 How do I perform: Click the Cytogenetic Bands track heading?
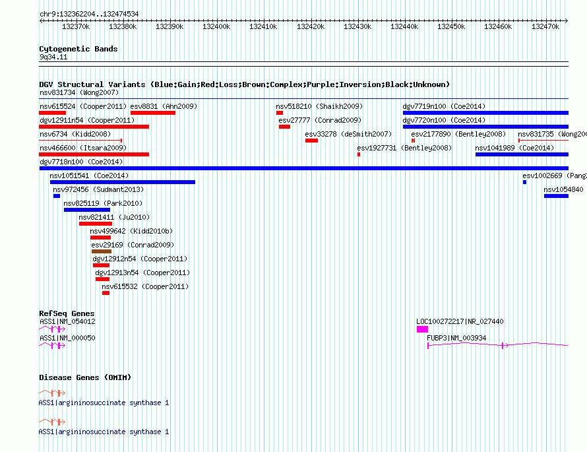coord(78,49)
